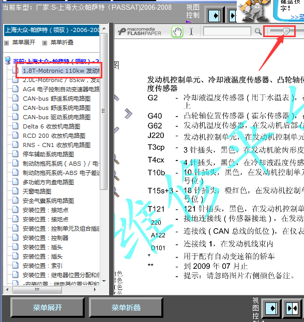Click the tree vertical scrollbar thumb
Viewport: 304px width, 322px height.
pos(104,111)
